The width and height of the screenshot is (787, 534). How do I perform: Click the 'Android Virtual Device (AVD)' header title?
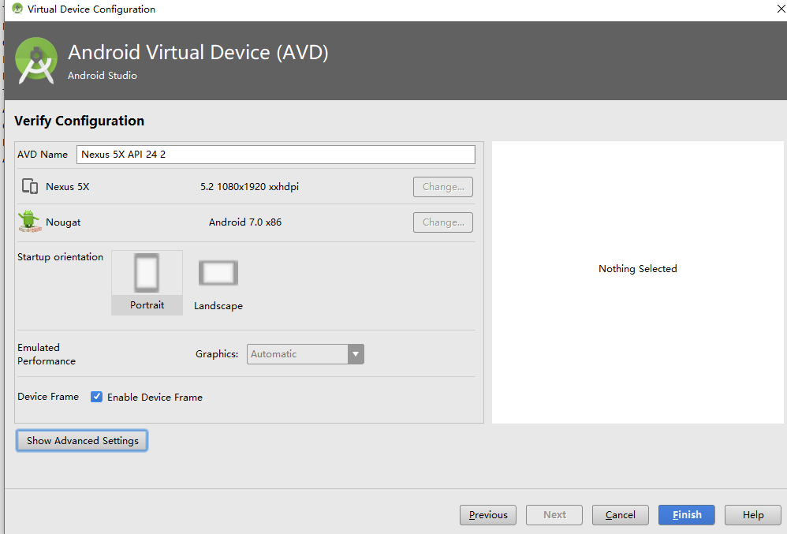[x=198, y=52]
